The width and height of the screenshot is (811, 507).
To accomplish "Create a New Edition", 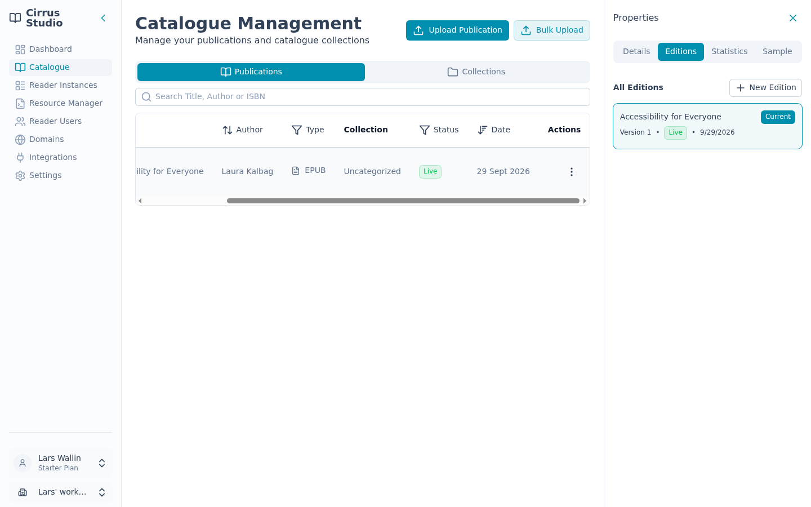I will 765,88.
